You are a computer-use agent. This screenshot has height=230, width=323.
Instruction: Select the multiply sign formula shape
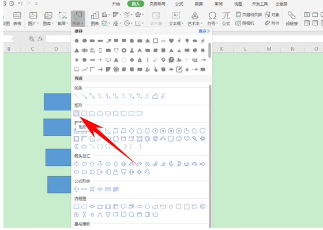click(x=92, y=189)
